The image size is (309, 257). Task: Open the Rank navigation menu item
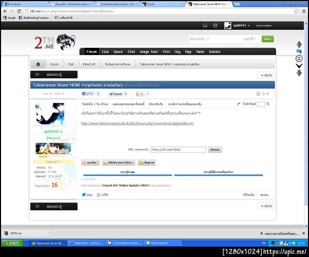[200, 52]
